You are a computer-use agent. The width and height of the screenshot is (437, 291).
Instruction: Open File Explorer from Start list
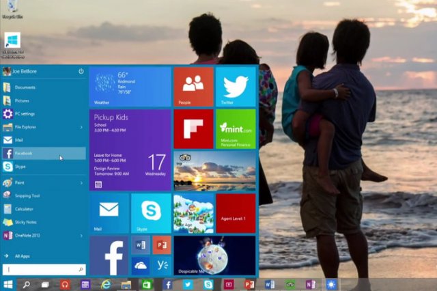[x=44, y=127]
